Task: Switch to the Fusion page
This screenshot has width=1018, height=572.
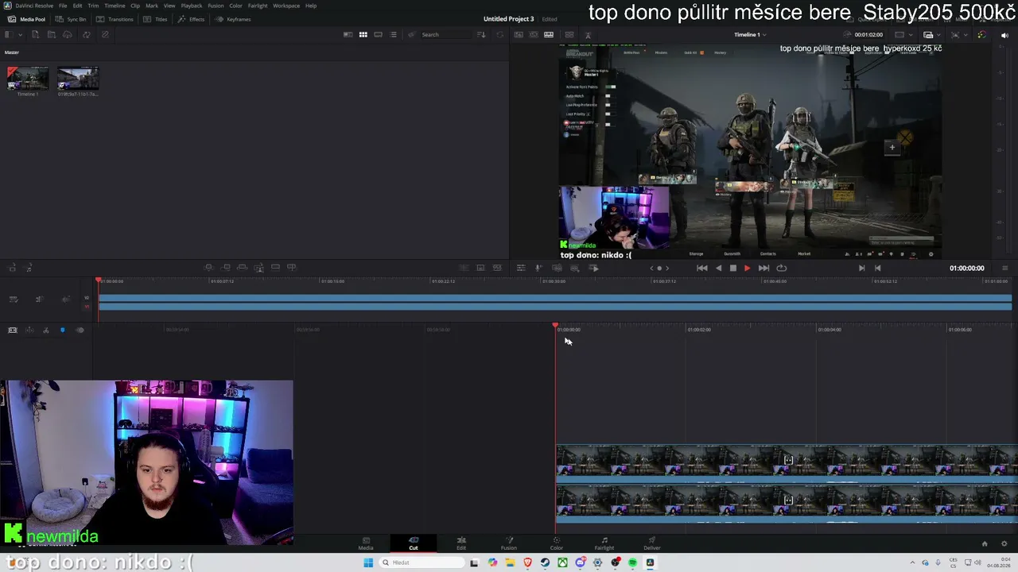Action: [509, 544]
